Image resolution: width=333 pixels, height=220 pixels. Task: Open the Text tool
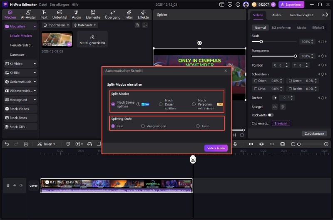pos(44,15)
